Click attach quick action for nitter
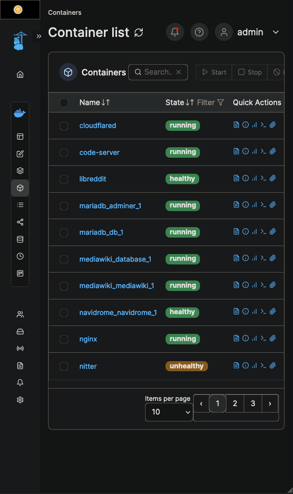Viewport: 293px width, 494px height. pos(273,365)
